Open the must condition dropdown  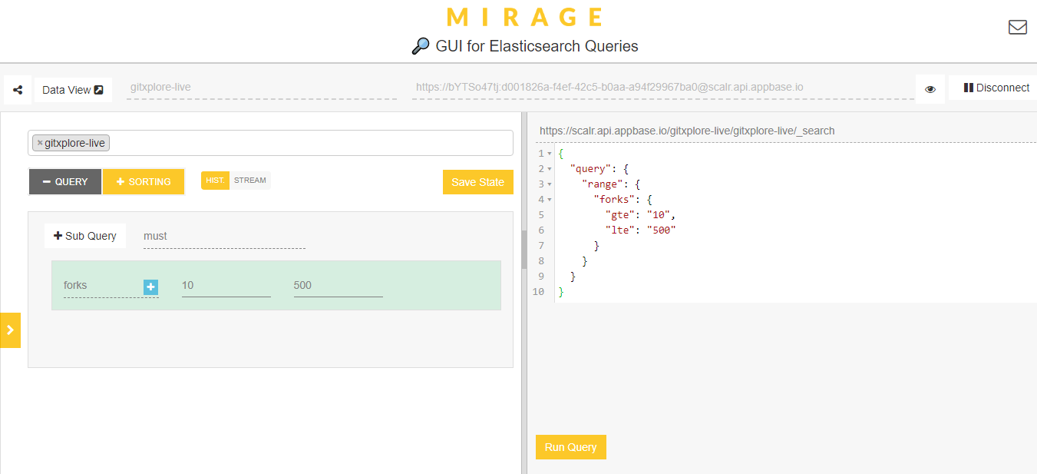[224, 237]
